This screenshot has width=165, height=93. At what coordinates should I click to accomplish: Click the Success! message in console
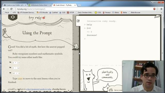point(92,35)
